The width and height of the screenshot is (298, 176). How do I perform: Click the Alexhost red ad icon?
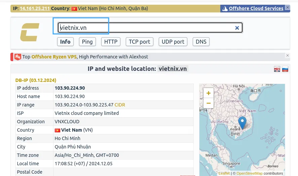pyautogui.click(x=18, y=57)
